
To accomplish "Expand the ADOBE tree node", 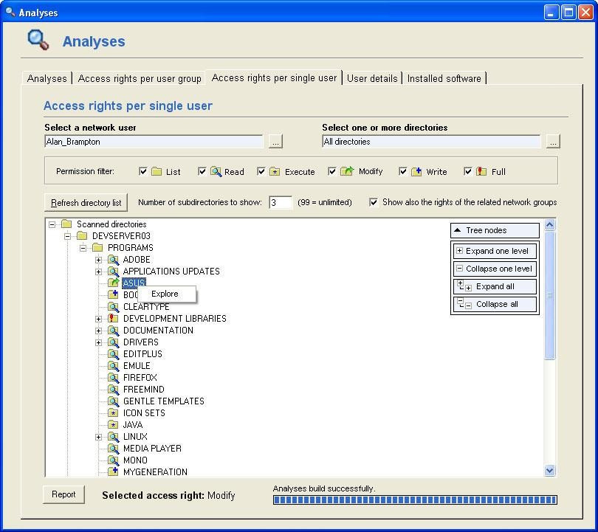I will pos(98,260).
